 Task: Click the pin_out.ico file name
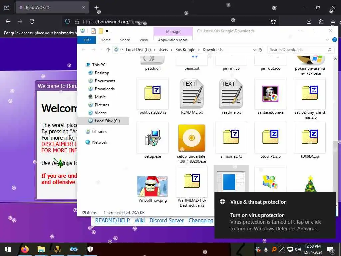pyautogui.click(x=270, y=68)
